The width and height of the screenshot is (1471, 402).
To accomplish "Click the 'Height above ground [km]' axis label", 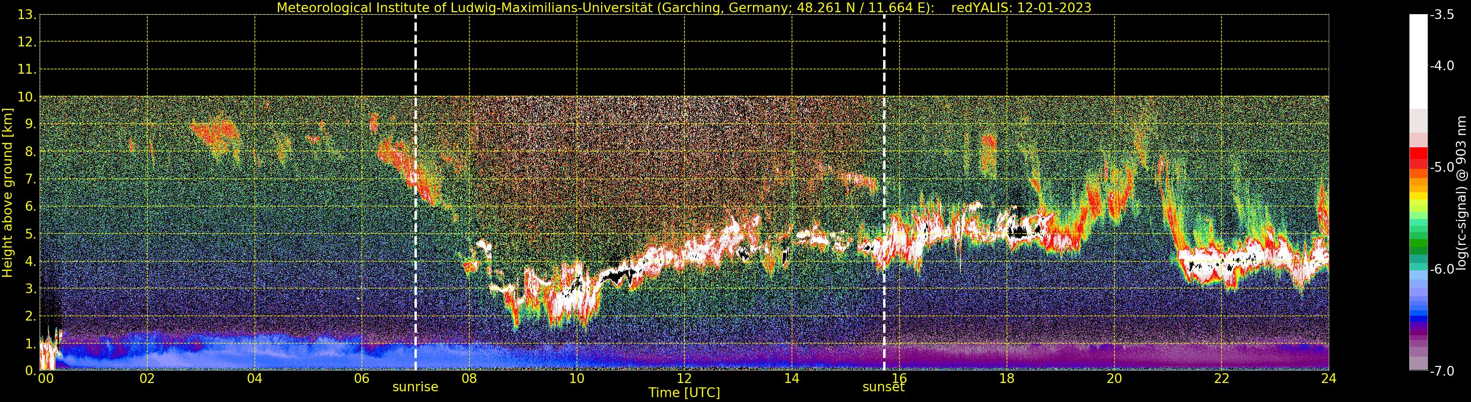I will click(x=7, y=193).
